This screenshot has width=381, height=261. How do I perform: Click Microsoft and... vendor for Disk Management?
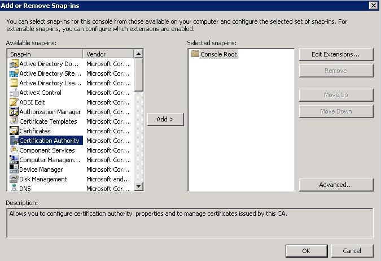coord(108,179)
